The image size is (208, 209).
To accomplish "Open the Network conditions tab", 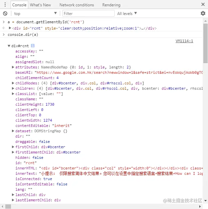I will click(77, 5).
